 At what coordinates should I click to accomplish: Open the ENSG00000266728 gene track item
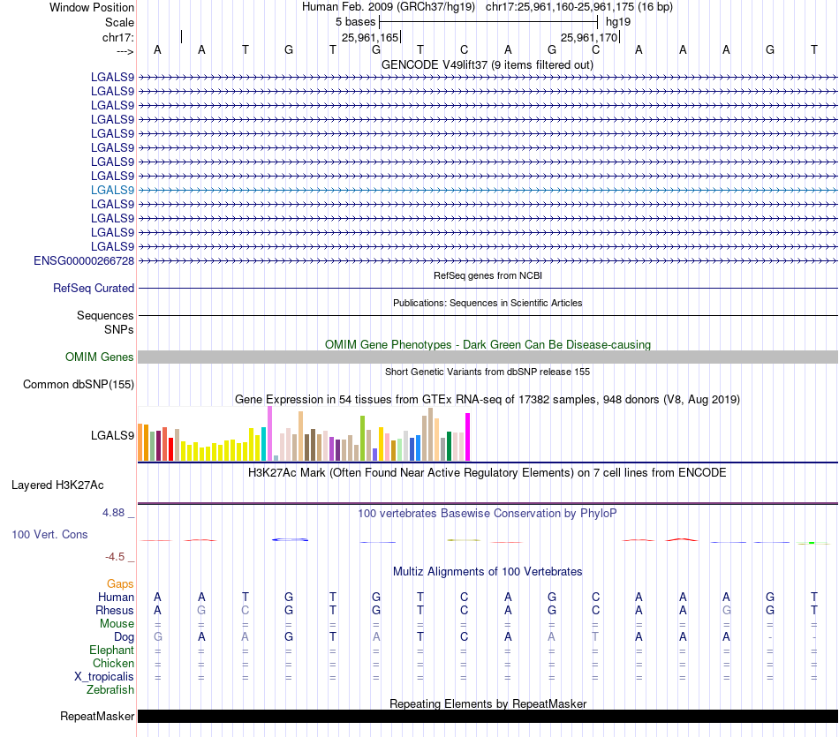[x=84, y=260]
